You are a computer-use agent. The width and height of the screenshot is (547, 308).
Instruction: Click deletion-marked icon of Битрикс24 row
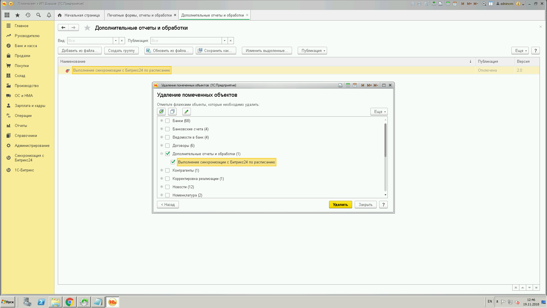click(x=68, y=70)
